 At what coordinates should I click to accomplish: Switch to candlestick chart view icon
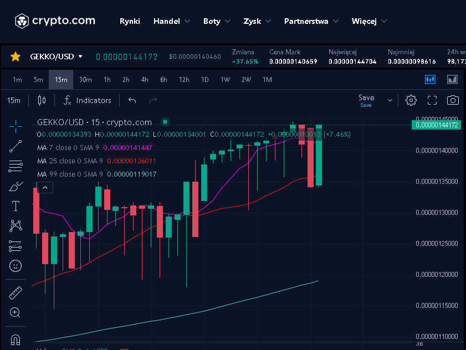coord(430,79)
